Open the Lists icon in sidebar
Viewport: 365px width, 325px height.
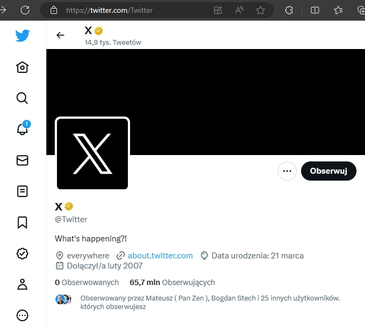point(22,191)
